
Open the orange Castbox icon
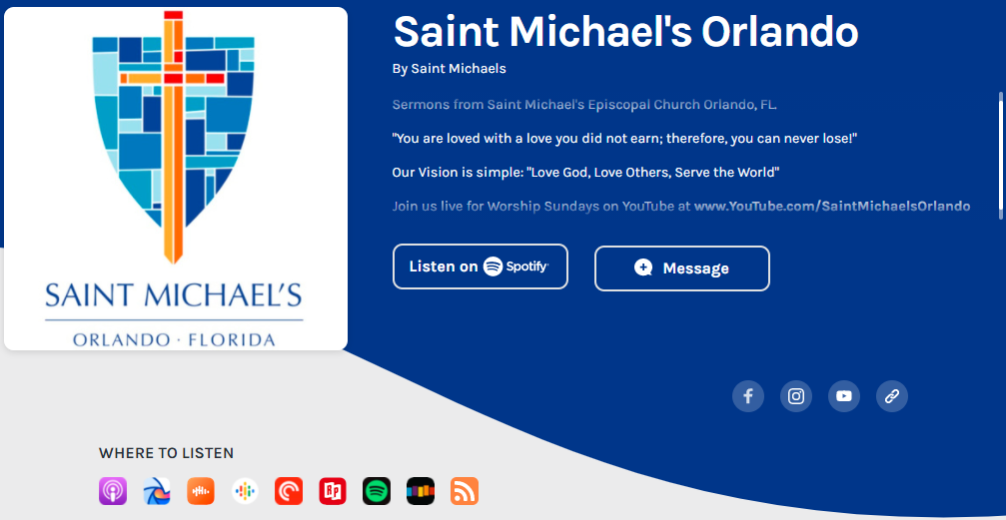[x=201, y=491]
